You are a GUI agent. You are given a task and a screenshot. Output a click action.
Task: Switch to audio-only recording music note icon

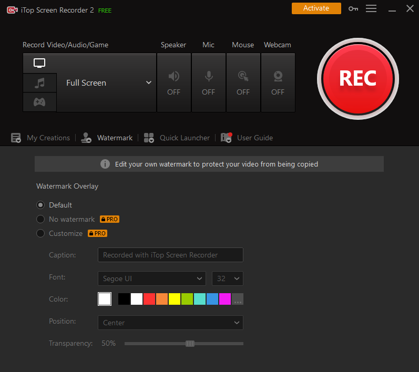[x=39, y=82]
